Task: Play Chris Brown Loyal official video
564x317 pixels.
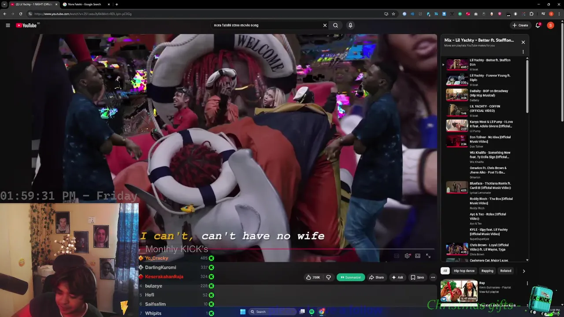Action: click(479, 249)
